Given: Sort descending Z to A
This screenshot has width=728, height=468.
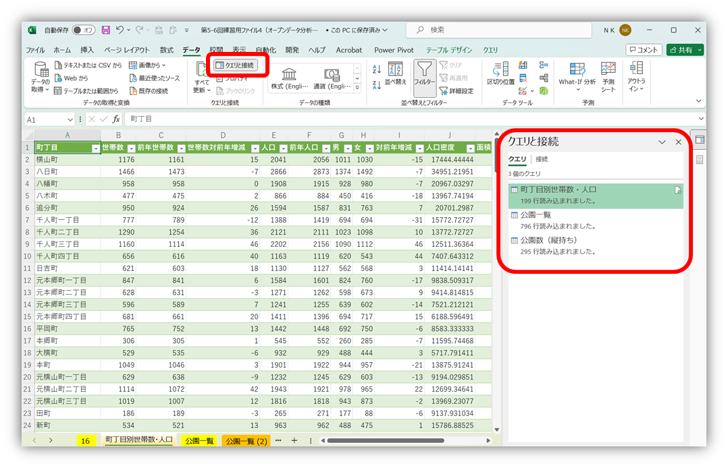Looking at the screenshot, I should pos(377,84).
